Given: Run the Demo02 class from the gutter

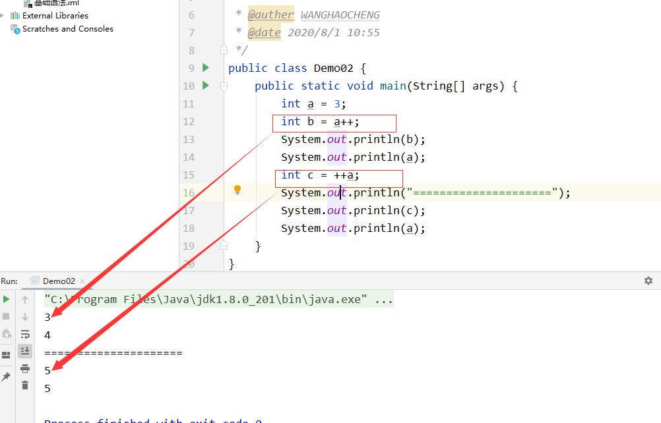Looking at the screenshot, I should [x=206, y=68].
